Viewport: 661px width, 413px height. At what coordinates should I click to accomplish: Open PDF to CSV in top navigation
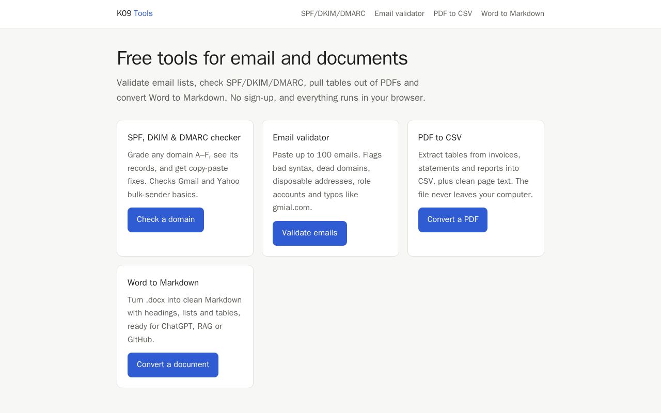point(453,13)
